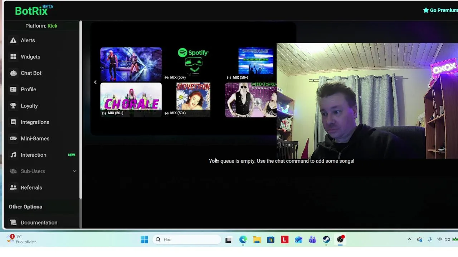
Task: Click the Referrals people icon
Action: tap(13, 187)
